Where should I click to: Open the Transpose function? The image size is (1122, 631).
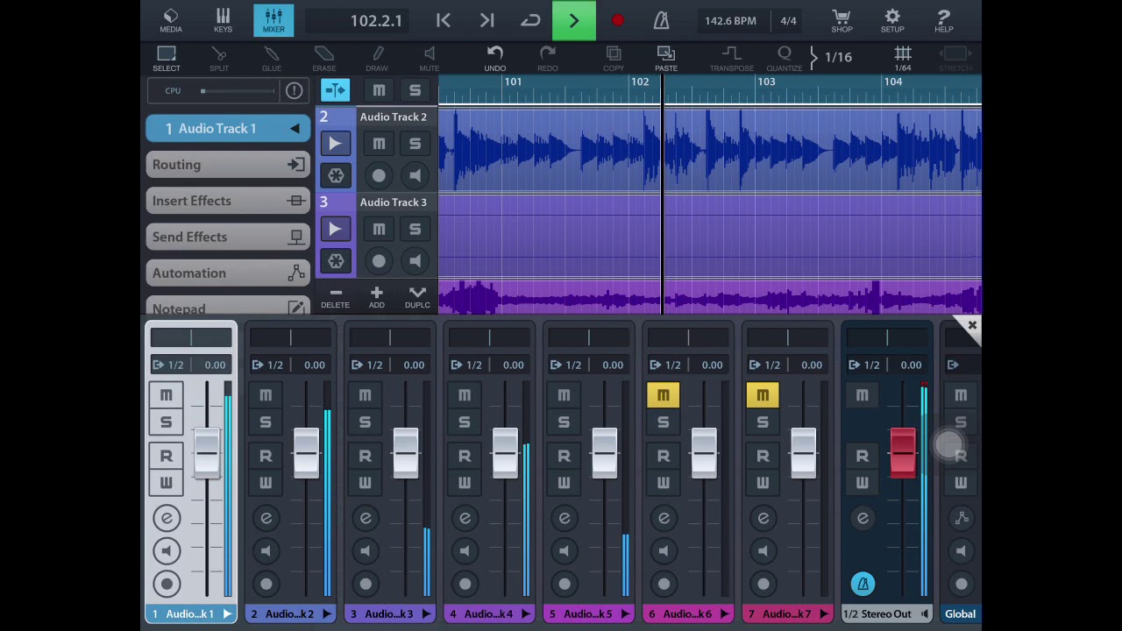[x=732, y=59]
